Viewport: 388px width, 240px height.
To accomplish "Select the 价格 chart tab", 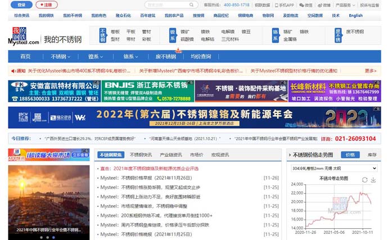I will pos(350,155).
